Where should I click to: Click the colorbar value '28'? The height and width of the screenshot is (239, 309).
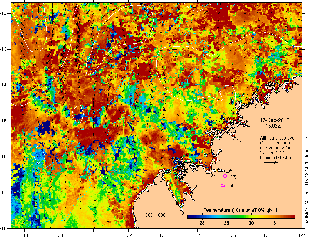pos(202,223)
